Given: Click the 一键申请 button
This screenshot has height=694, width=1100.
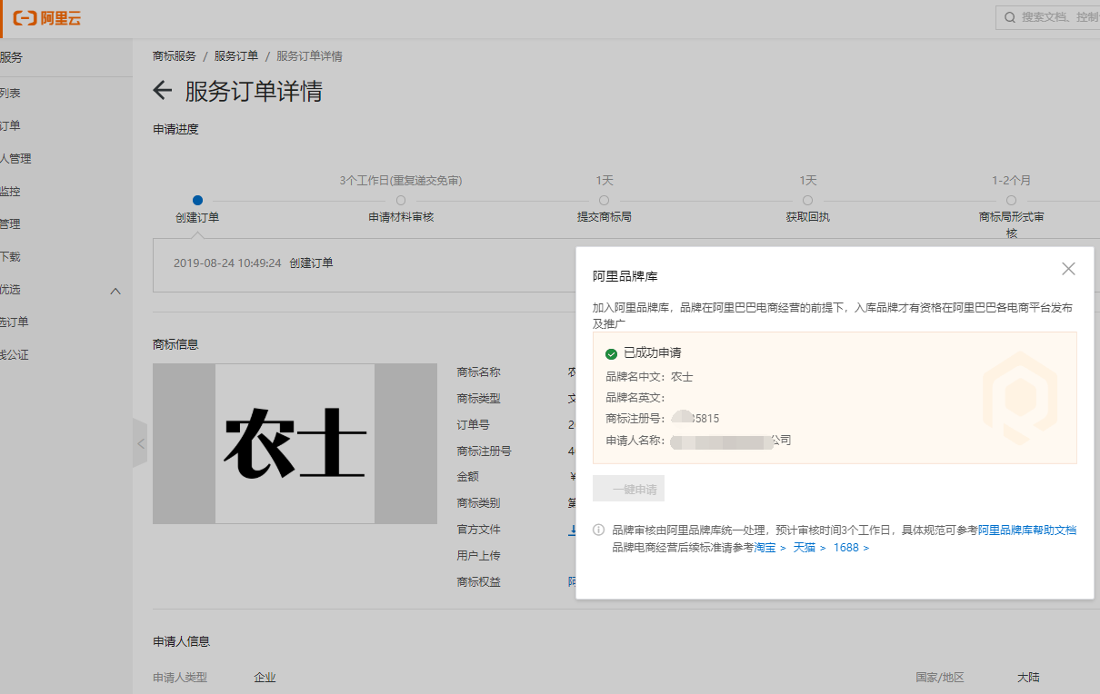Looking at the screenshot, I should pos(628,489).
